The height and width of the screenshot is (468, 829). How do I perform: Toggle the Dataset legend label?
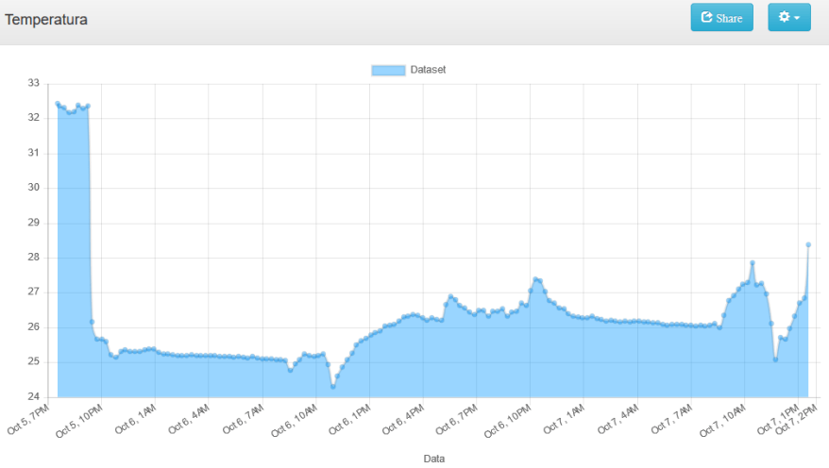tap(428, 70)
